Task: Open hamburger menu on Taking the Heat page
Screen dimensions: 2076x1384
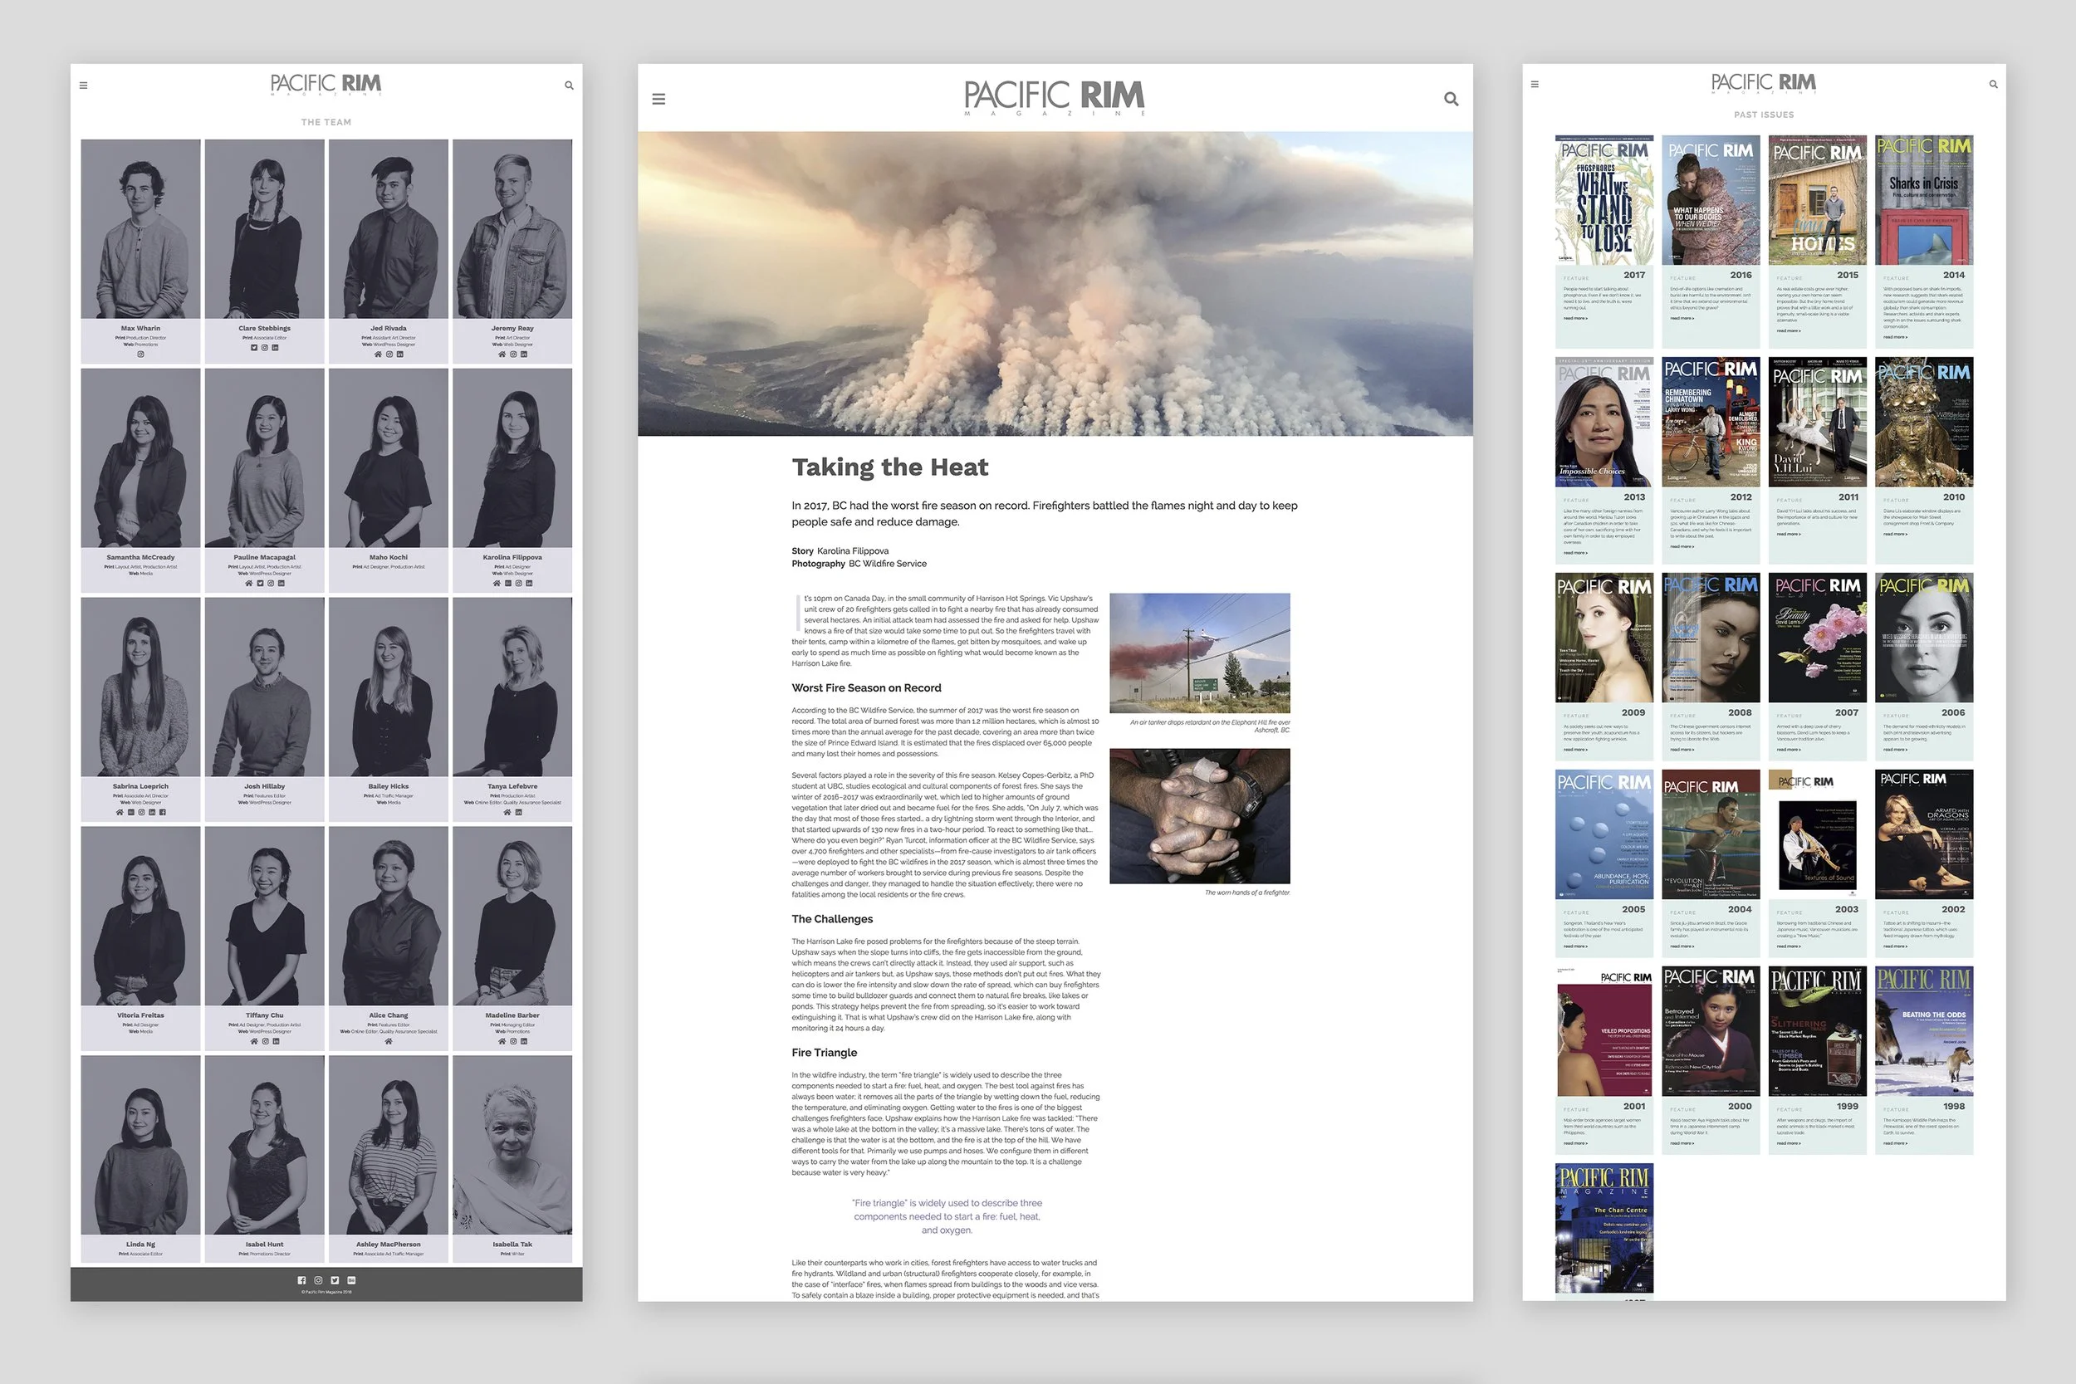Action: (659, 99)
